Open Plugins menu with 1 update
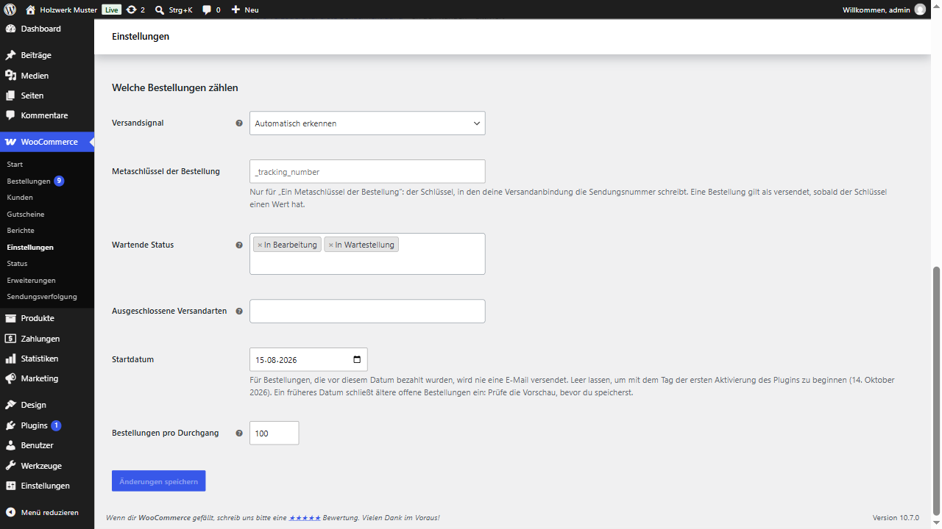This screenshot has height=529, width=942. (x=47, y=425)
